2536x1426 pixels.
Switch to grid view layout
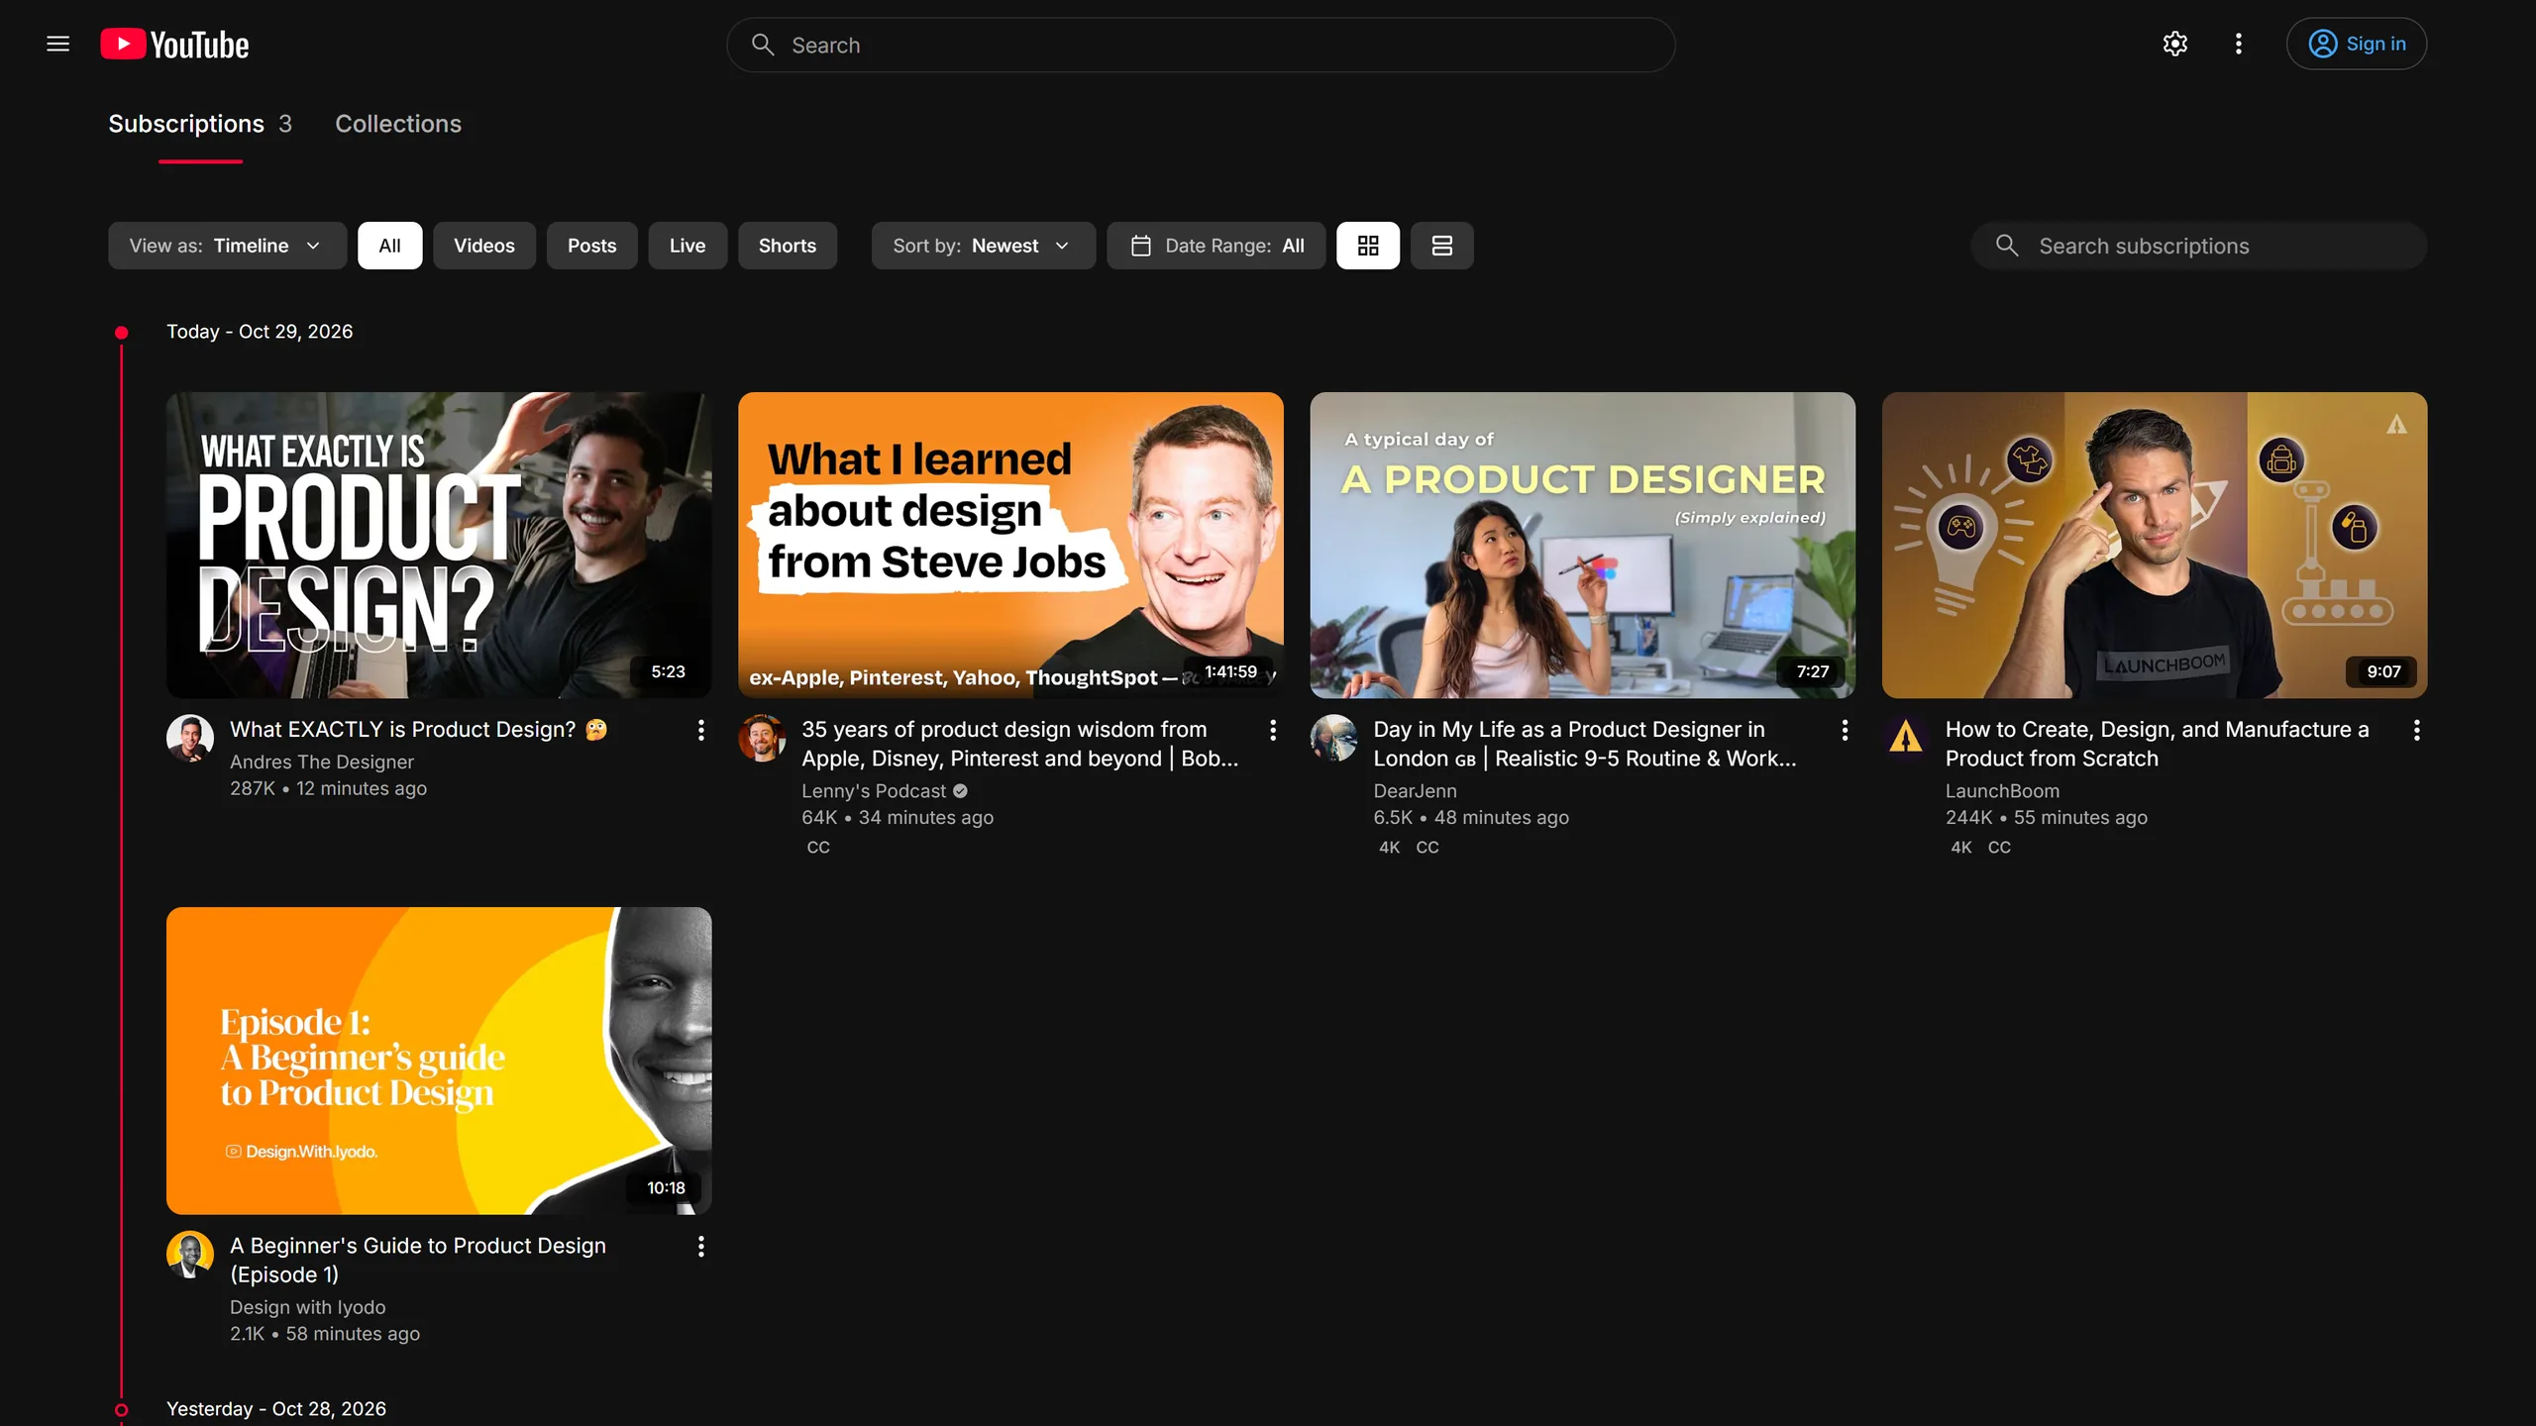(1368, 246)
